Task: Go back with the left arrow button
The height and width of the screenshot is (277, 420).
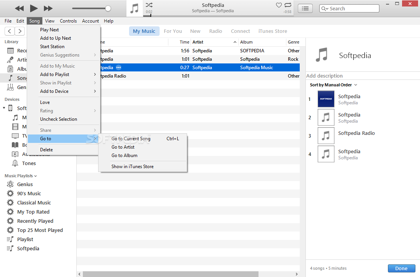Action: (x=10, y=31)
